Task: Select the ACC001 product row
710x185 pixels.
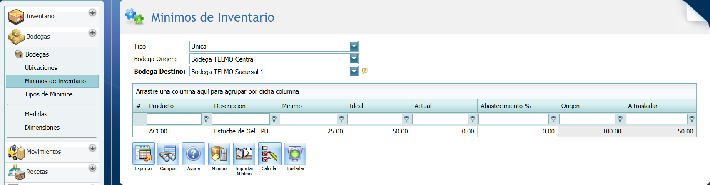Action: pos(160,131)
